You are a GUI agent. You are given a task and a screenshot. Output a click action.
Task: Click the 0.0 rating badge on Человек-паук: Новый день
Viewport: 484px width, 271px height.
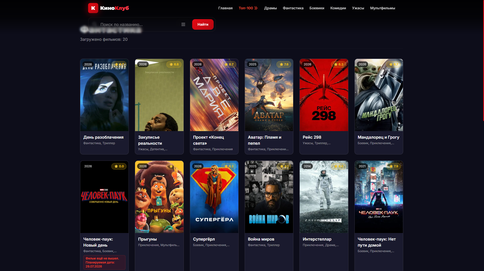click(x=119, y=166)
